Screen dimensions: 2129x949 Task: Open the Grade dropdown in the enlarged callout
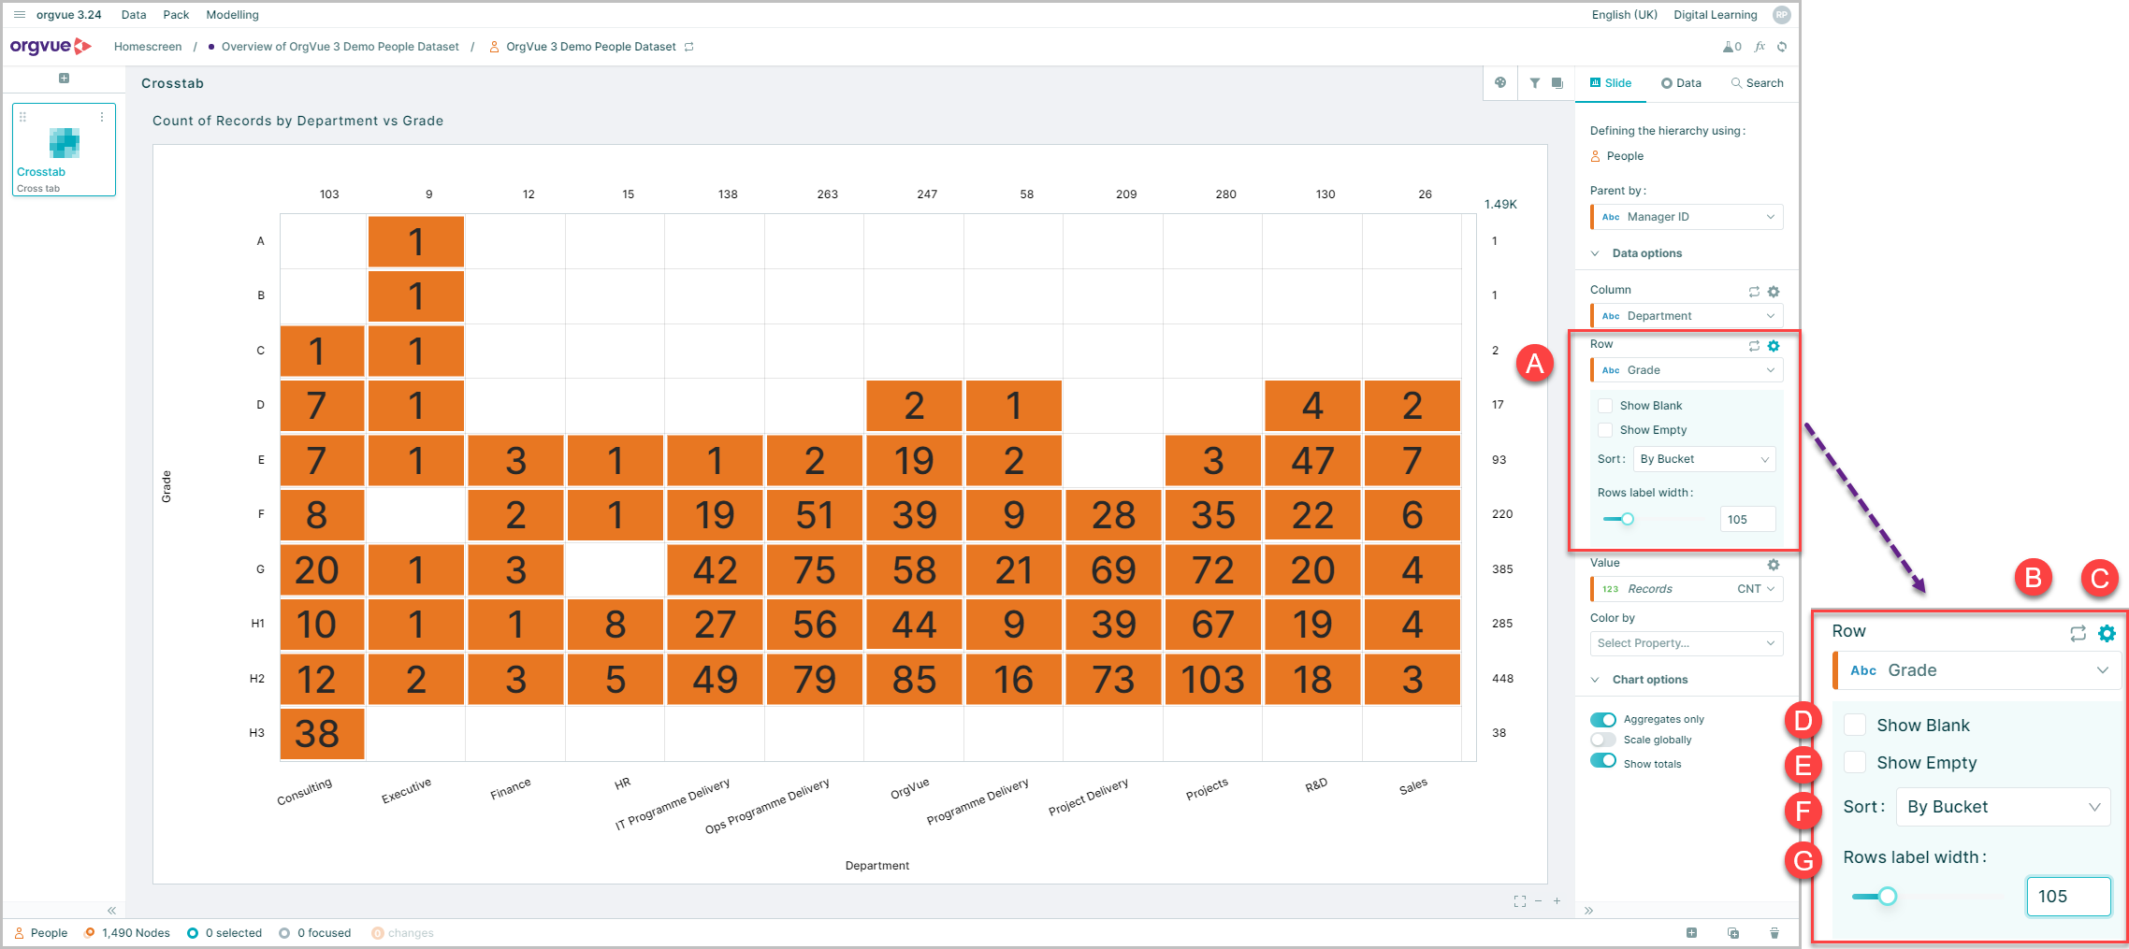[1977, 670]
